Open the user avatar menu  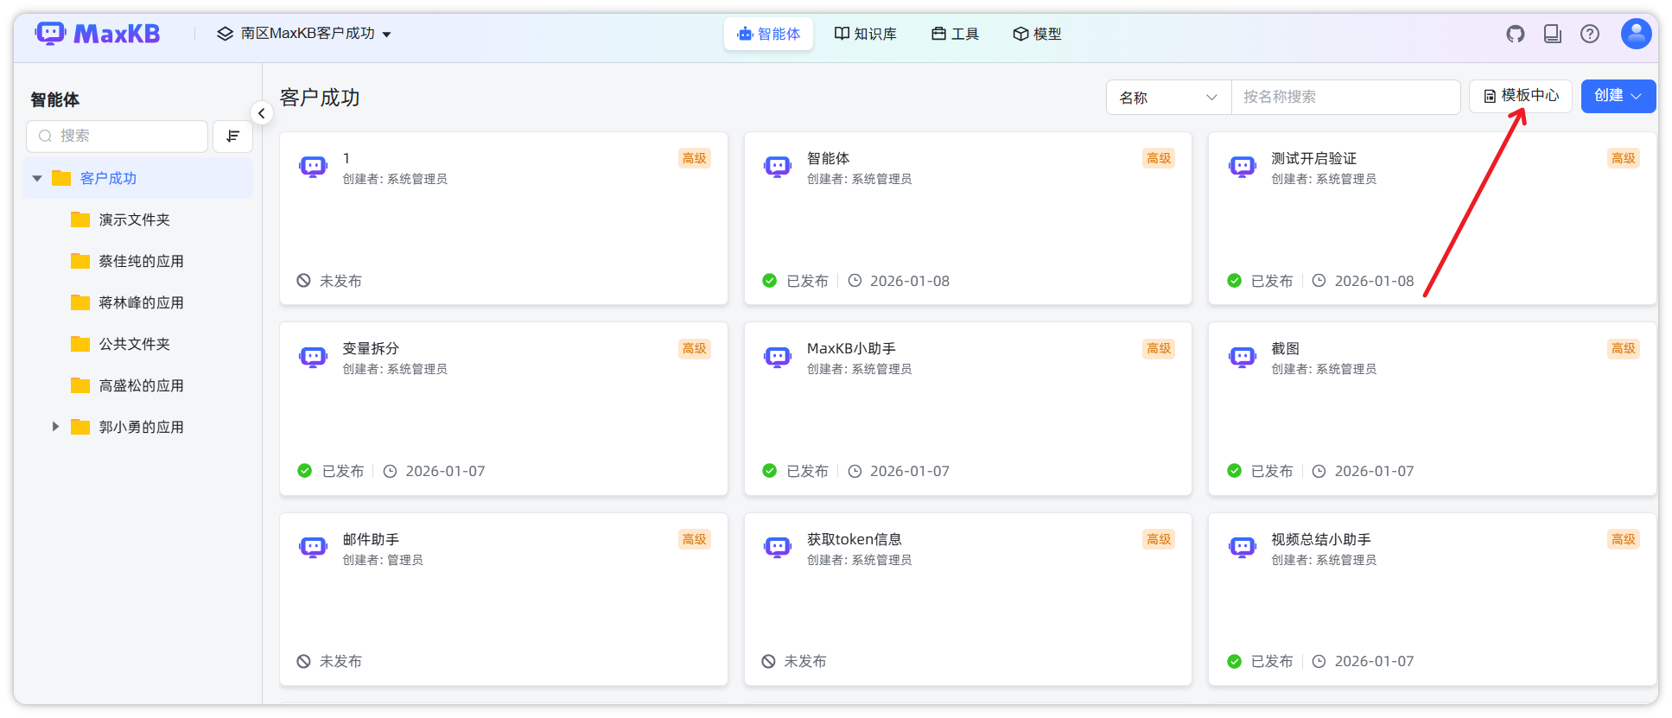(x=1635, y=34)
